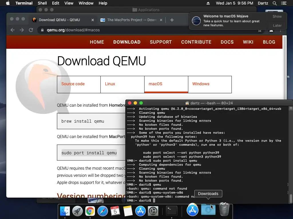
Task: Click the Terminal prompt input line
Action: pyautogui.click(x=207, y=200)
